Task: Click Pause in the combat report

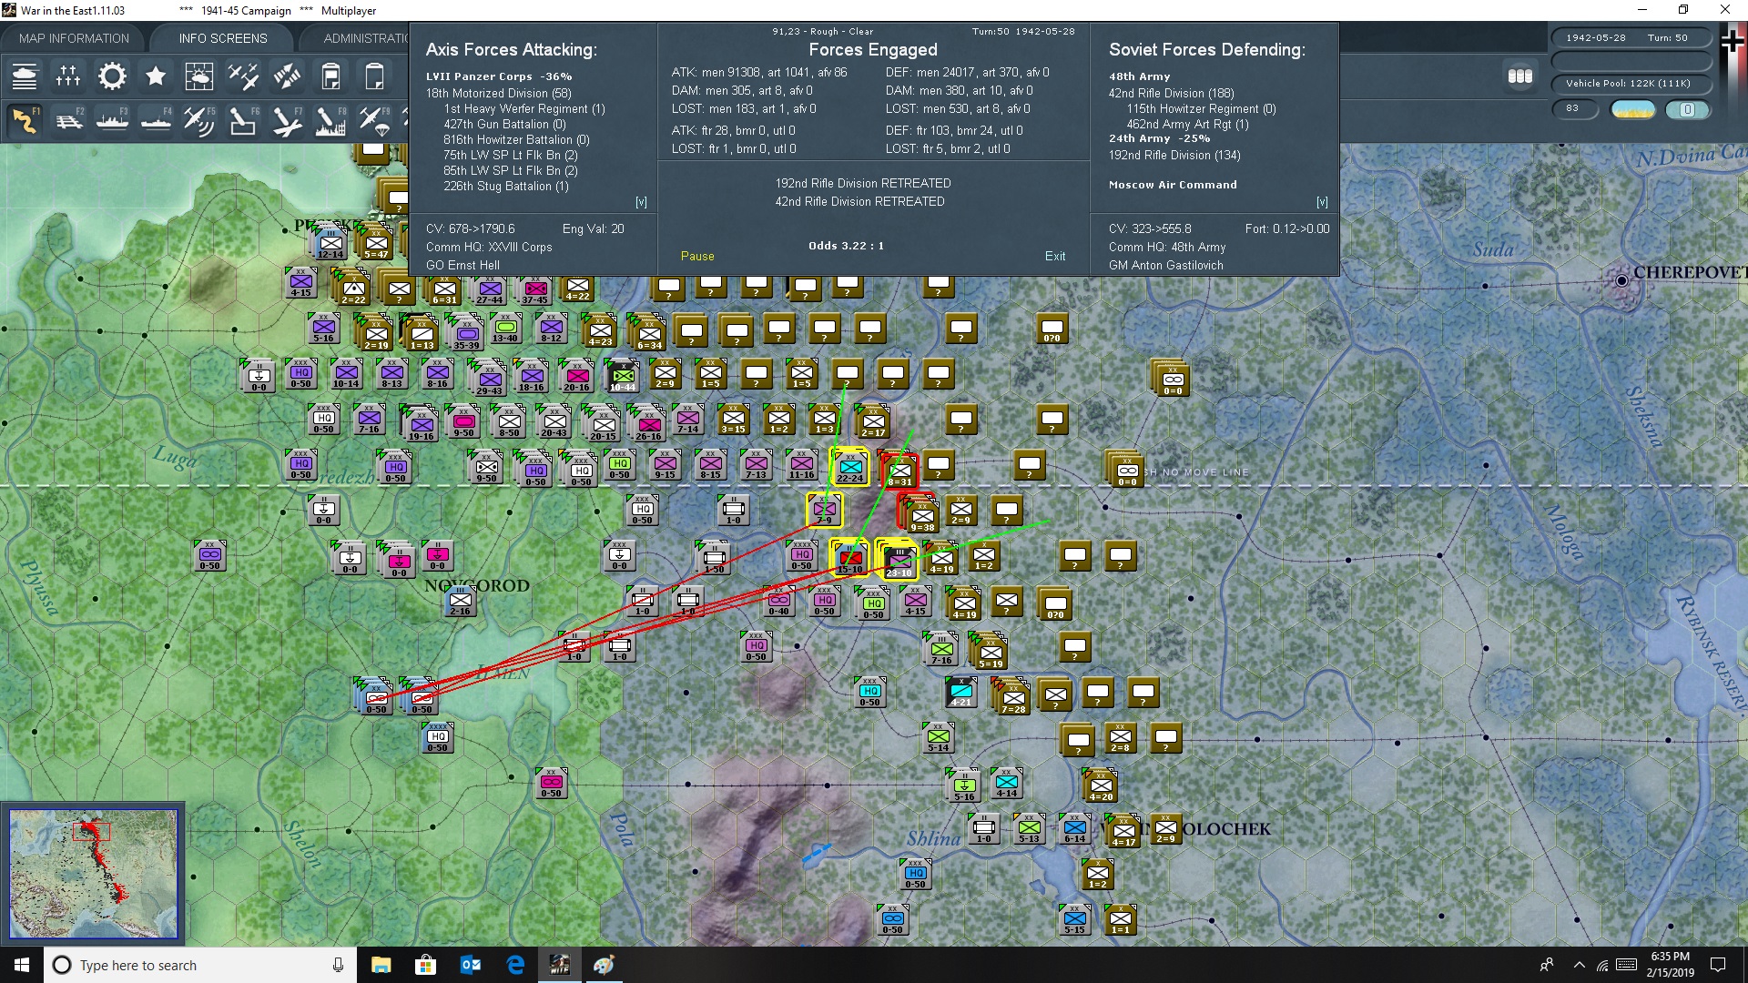Action: pyautogui.click(x=697, y=256)
